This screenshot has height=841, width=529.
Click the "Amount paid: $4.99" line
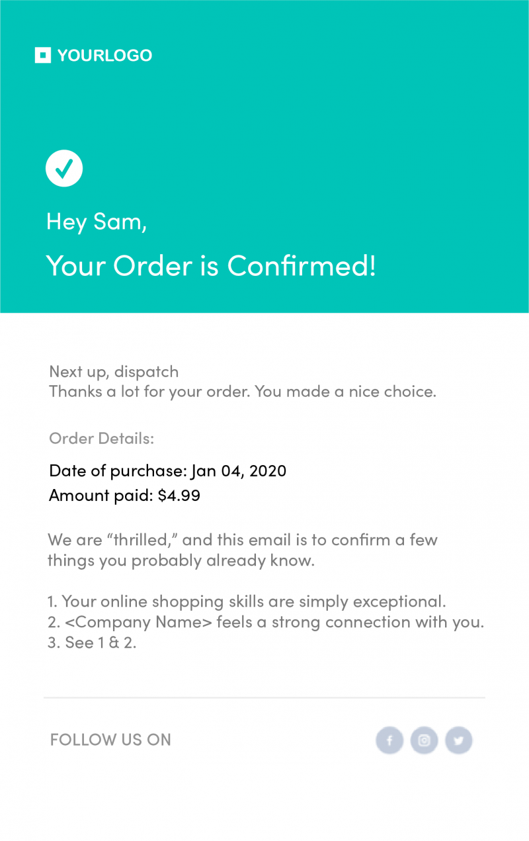[x=124, y=495]
